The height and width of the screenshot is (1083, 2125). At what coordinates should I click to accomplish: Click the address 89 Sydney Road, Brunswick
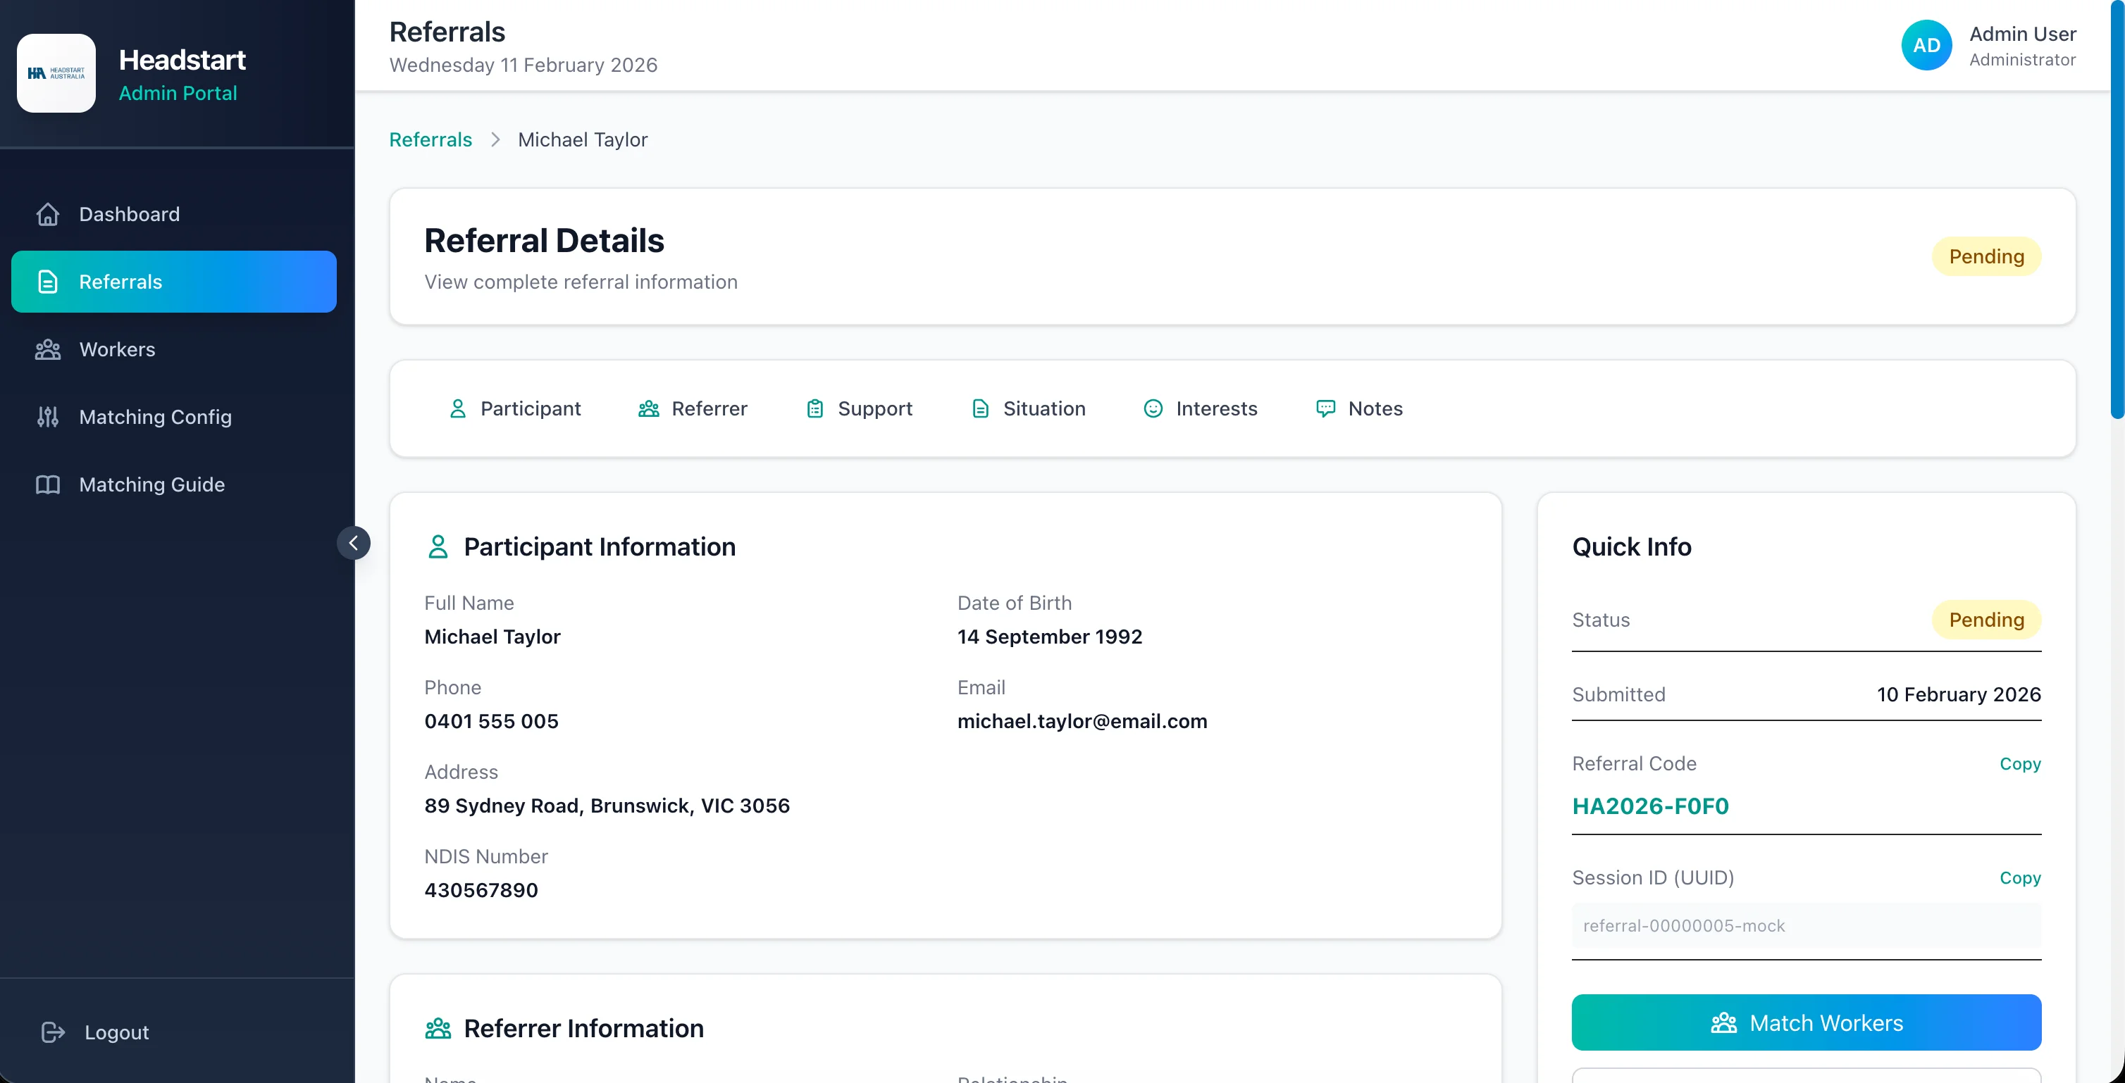(x=607, y=806)
